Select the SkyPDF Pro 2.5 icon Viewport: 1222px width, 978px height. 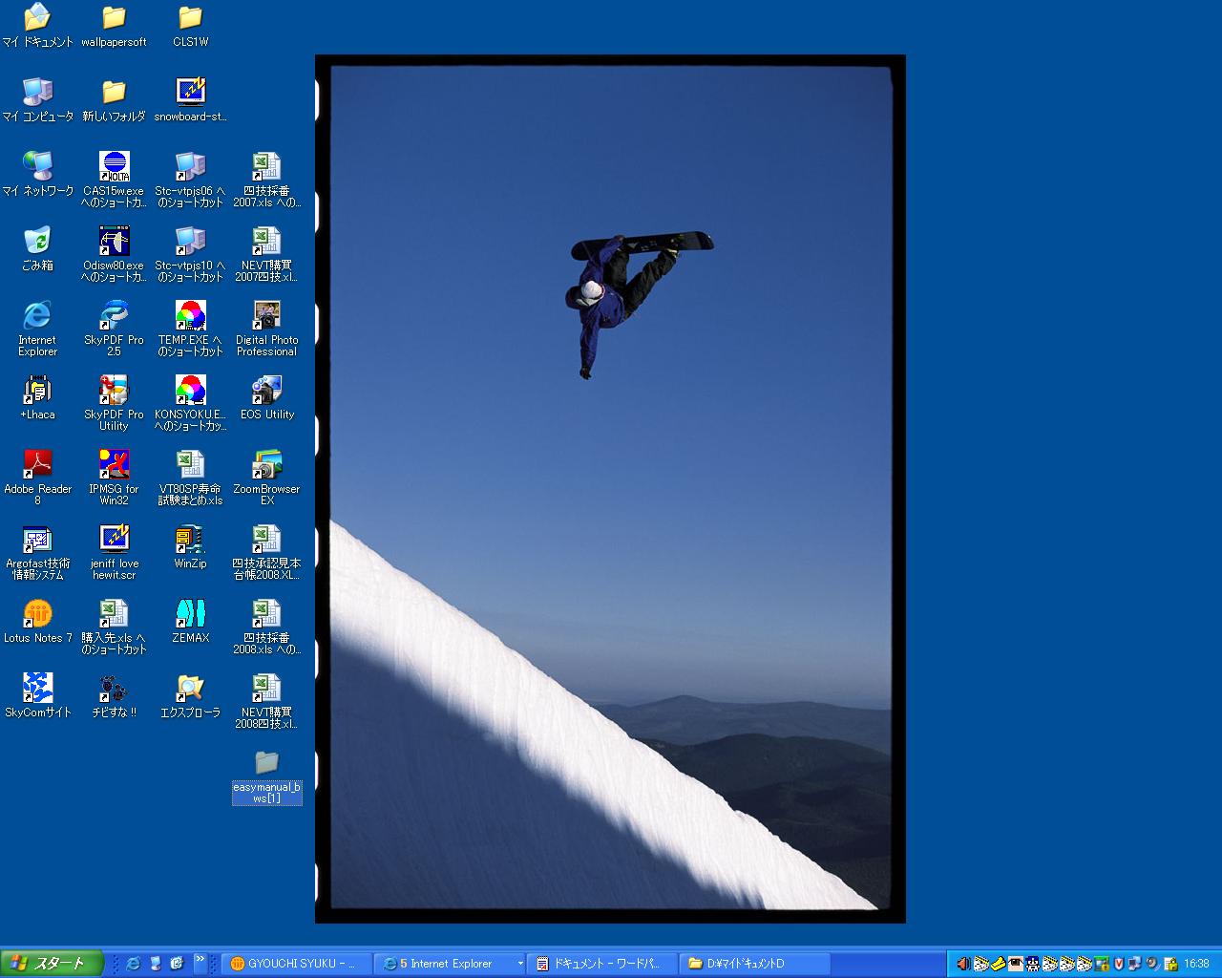pos(114,329)
